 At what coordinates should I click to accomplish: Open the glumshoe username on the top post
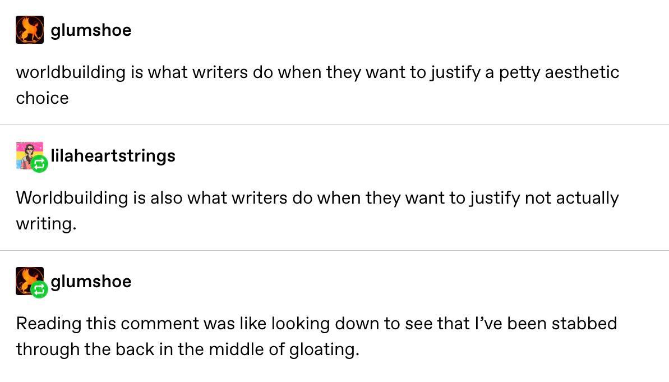[x=91, y=30]
